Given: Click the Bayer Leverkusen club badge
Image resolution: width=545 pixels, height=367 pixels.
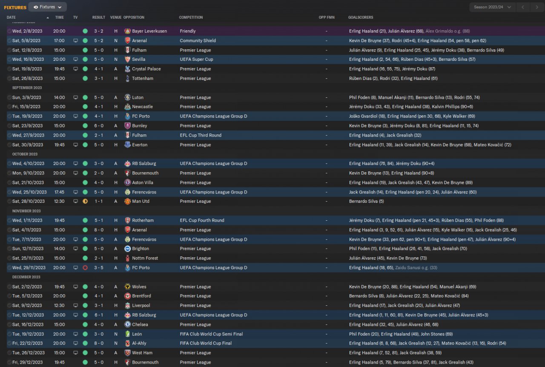Looking at the screenshot, I should [127, 31].
